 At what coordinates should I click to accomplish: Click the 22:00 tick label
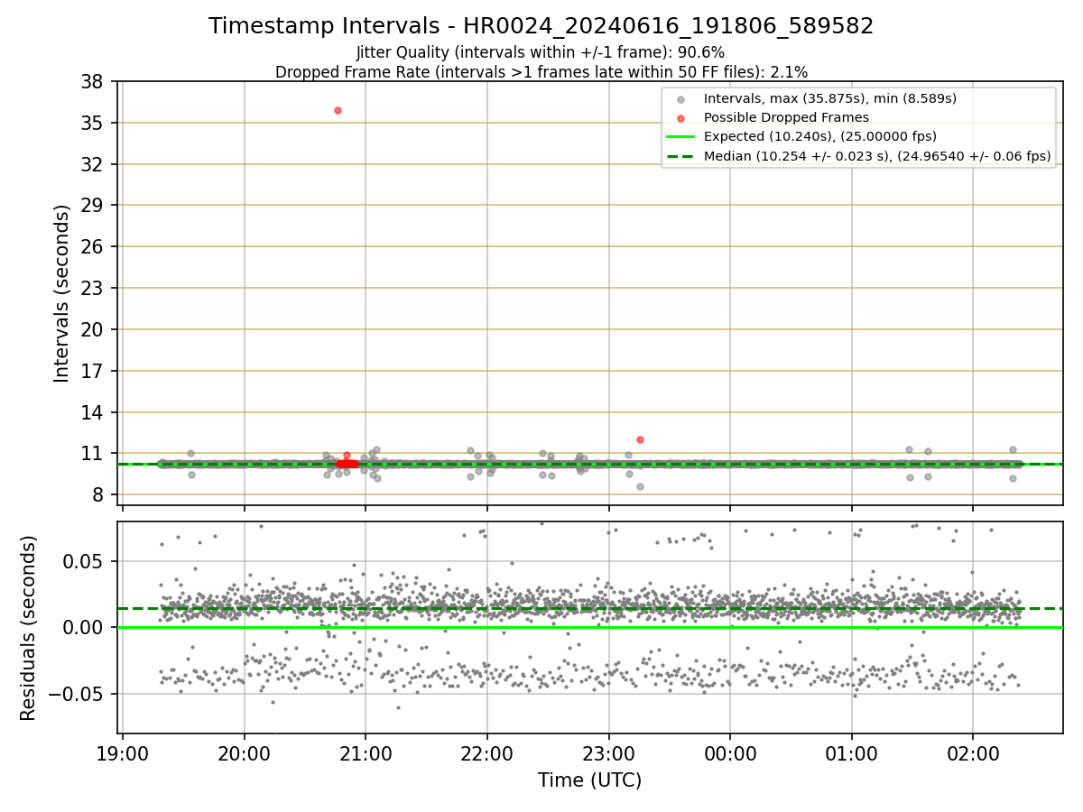[x=487, y=752]
